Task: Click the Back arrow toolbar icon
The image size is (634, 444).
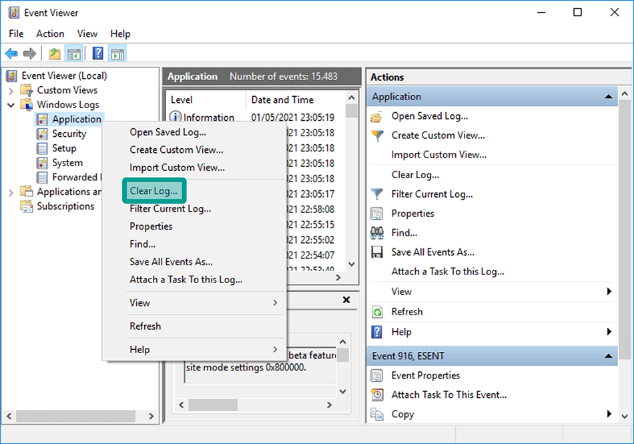Action: tap(11, 53)
